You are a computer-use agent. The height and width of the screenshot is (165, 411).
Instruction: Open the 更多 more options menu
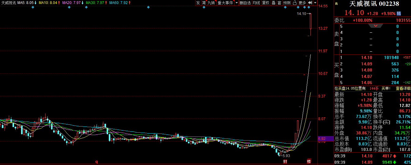tap(302, 3)
